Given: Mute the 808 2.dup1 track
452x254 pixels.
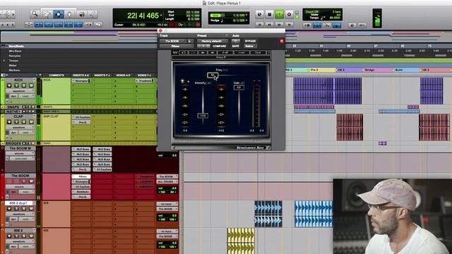Looking at the screenshot, I should click(x=31, y=208).
